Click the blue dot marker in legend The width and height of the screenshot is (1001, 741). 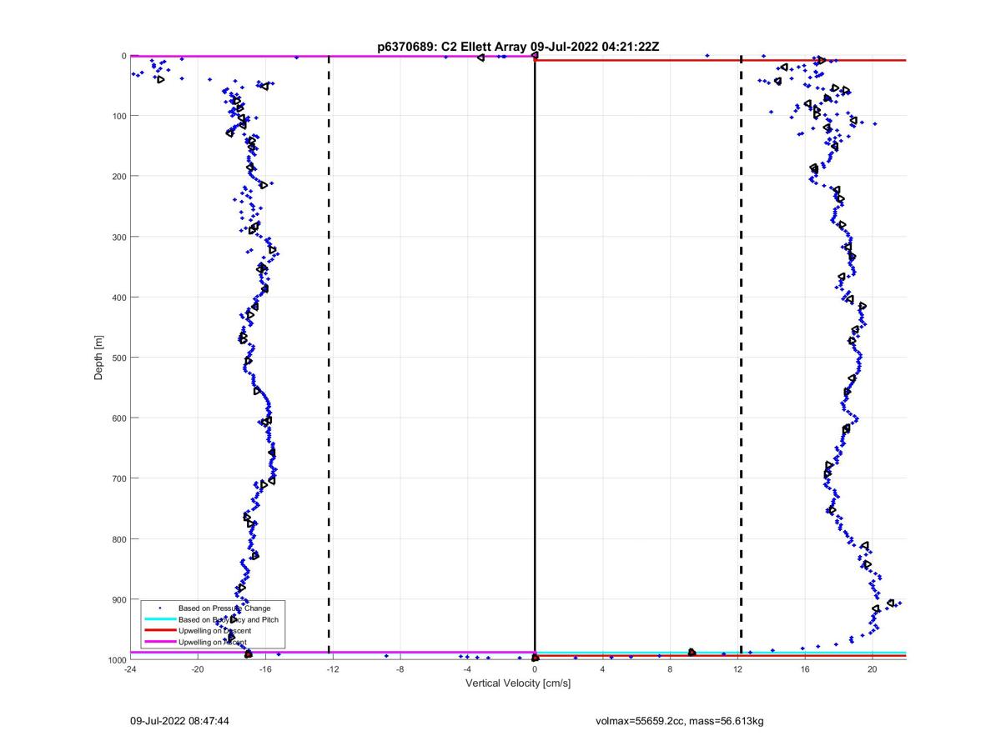[x=159, y=608]
